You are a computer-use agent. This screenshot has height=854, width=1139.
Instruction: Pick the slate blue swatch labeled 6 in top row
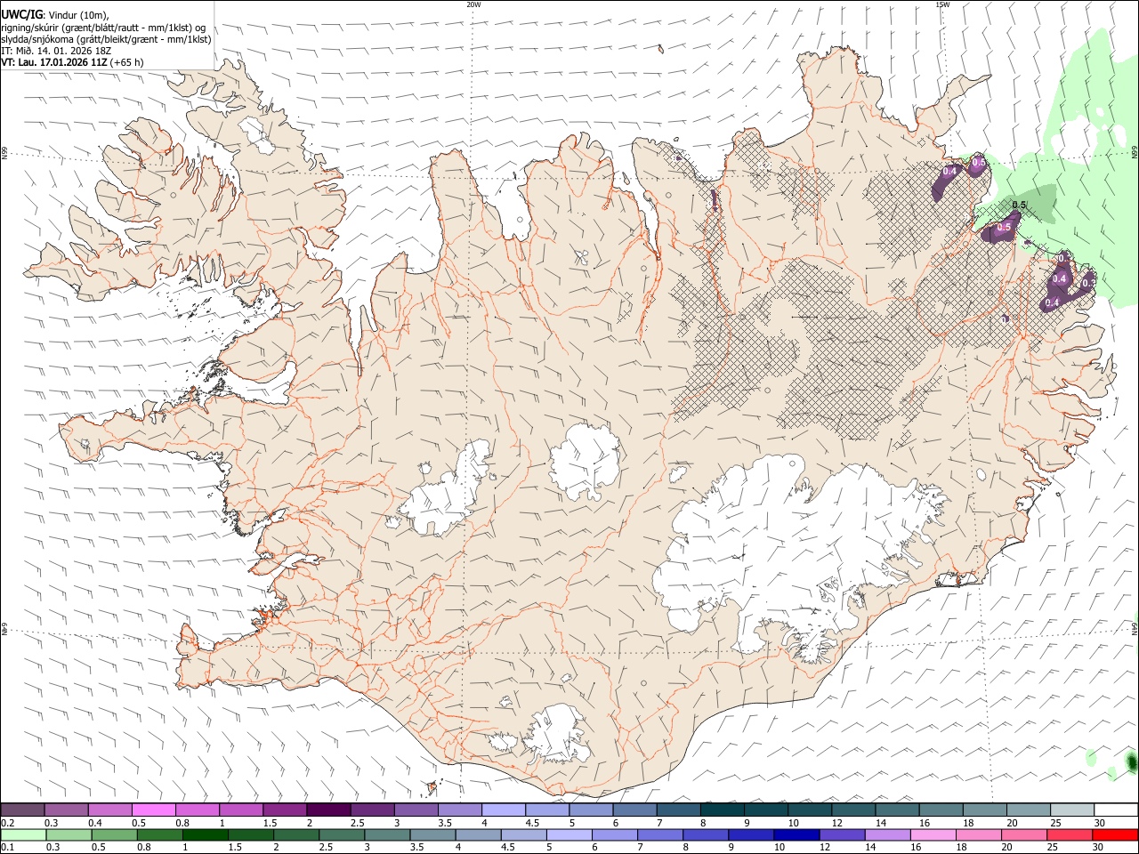[634, 810]
